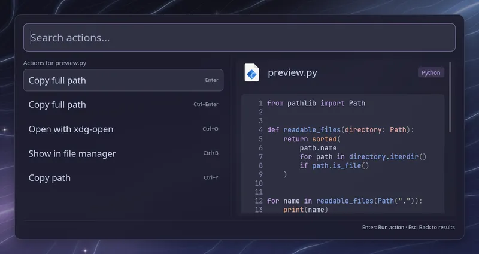This screenshot has width=479, height=254.
Task: Click code line 'if path.is_file()'
Action: click(x=335, y=166)
